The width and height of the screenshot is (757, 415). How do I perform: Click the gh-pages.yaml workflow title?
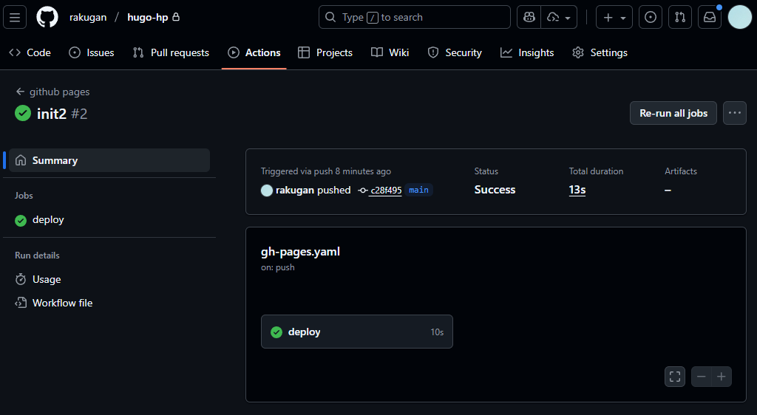tap(300, 252)
